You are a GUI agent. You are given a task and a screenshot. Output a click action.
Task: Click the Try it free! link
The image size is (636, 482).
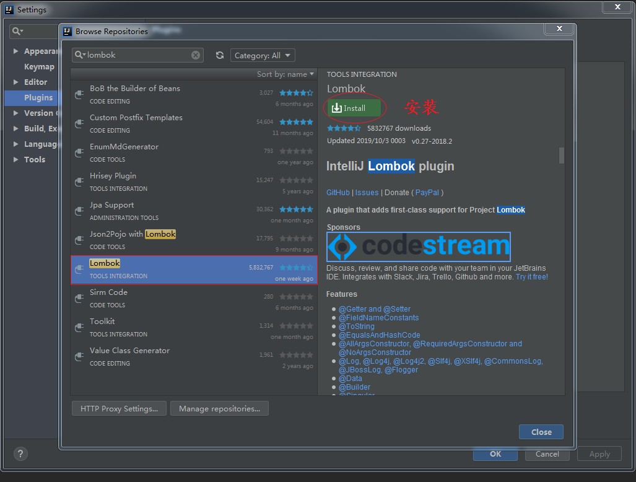click(x=532, y=277)
